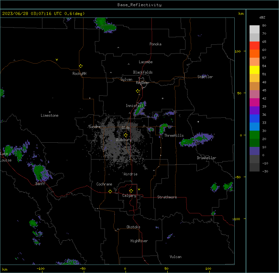Click the RockyMH label
Viewport: 279px width, 273px height.
point(79,74)
